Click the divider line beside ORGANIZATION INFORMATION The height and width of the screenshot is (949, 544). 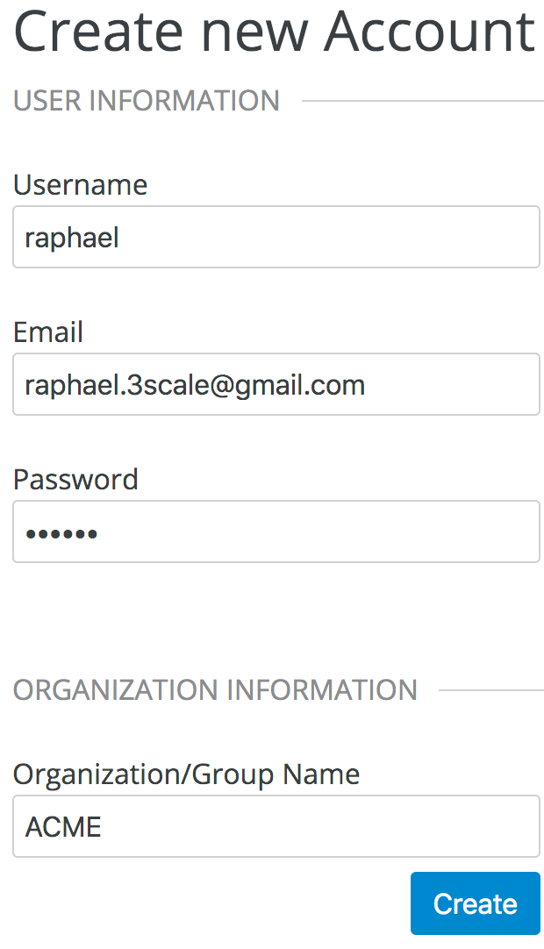coord(490,691)
